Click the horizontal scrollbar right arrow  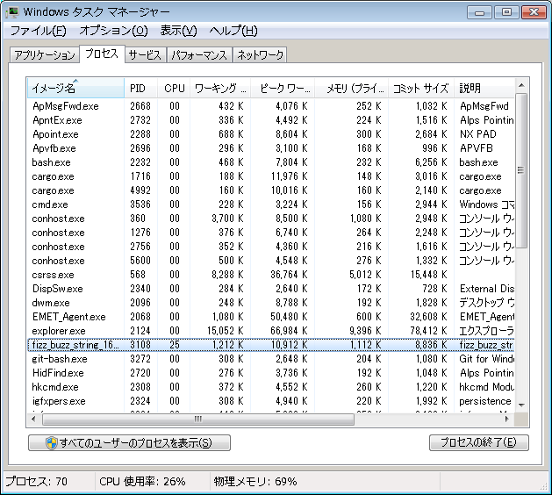pyautogui.click(x=507, y=419)
